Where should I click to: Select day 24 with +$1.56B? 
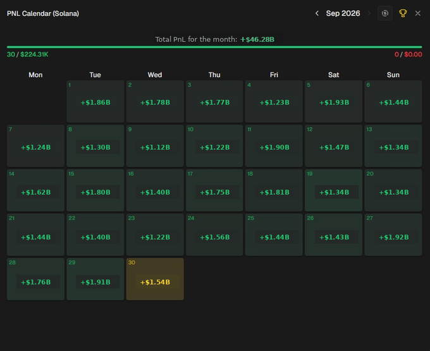click(x=214, y=235)
